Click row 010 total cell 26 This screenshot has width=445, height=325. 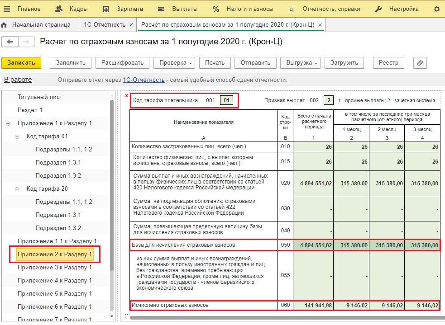click(x=313, y=146)
